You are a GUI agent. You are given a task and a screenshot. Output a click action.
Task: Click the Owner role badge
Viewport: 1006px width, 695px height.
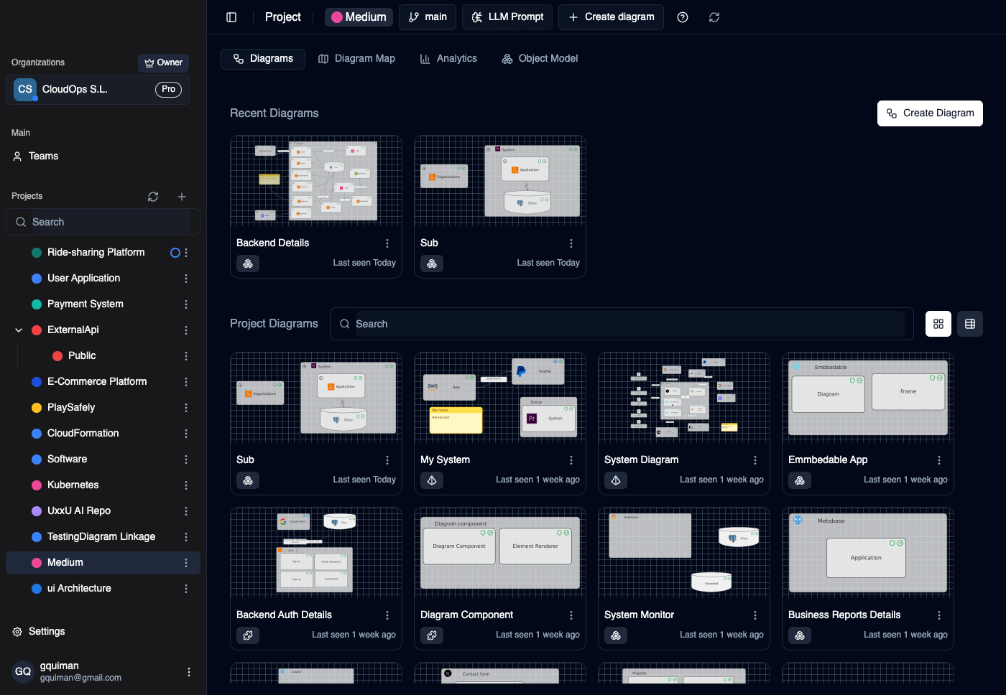pyautogui.click(x=164, y=63)
